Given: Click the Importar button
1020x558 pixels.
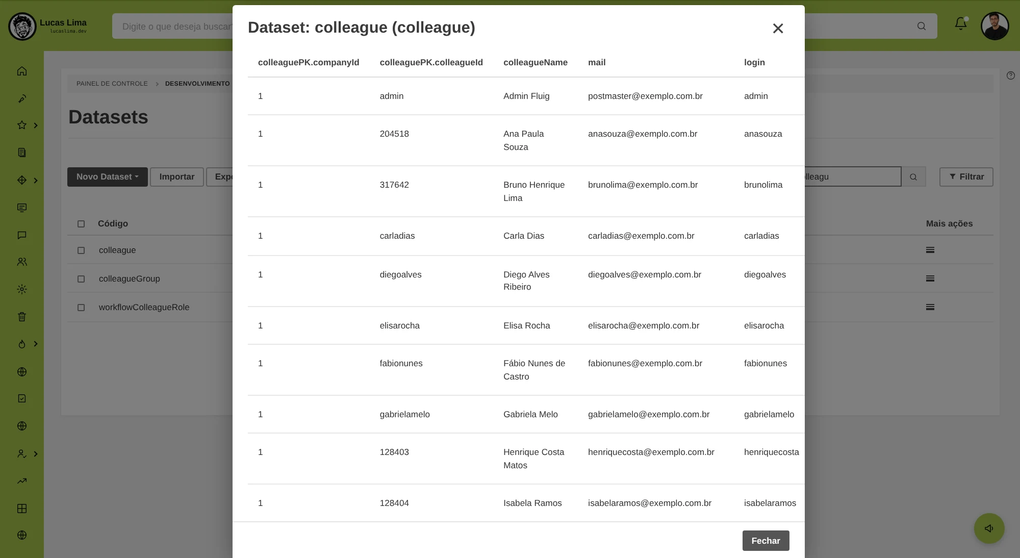Looking at the screenshot, I should (x=177, y=177).
